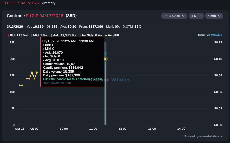Click the Daily volume: 19,389 tooltip line
The width and height of the screenshot is (230, 143).
point(59,71)
